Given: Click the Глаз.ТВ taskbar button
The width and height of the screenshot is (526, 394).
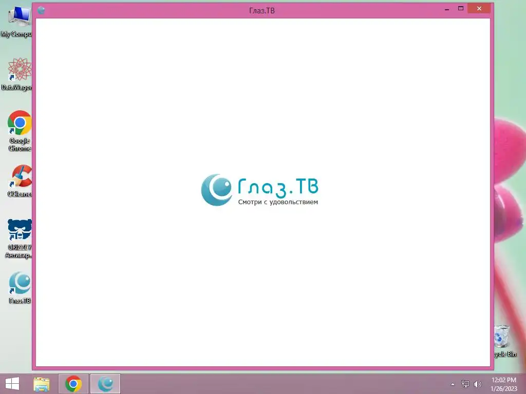Looking at the screenshot, I should click(105, 384).
